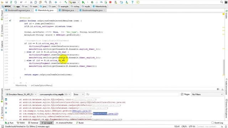
Task: Open the TODO tool window tab
Action: click(x=21, y=123)
